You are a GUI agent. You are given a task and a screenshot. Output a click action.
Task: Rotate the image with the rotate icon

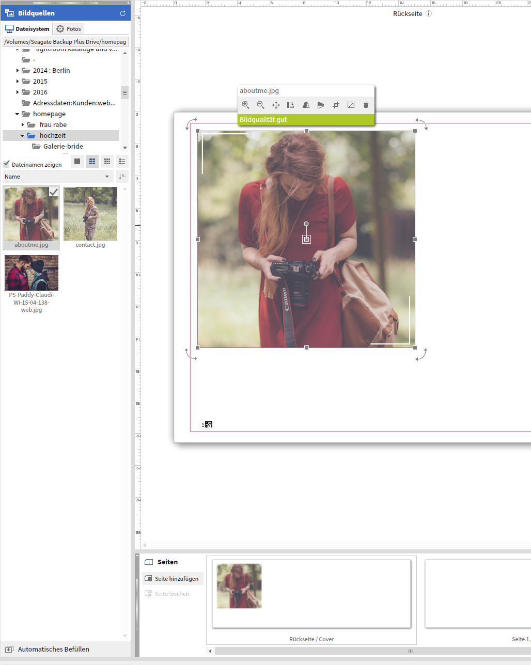[x=291, y=105]
